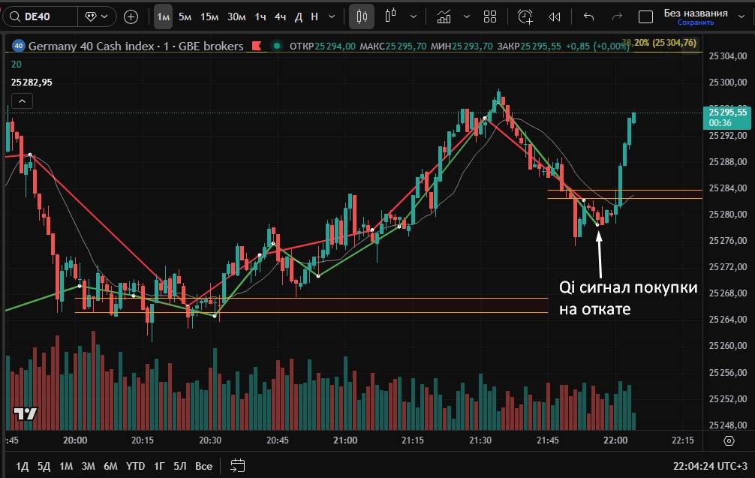Undo last action with the back arrow
This screenshot has height=478, width=755.
click(588, 16)
